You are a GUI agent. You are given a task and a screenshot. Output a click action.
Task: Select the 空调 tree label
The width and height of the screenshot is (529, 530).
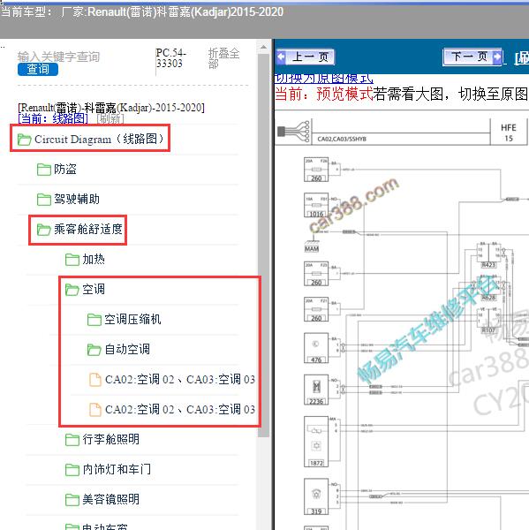(x=94, y=289)
